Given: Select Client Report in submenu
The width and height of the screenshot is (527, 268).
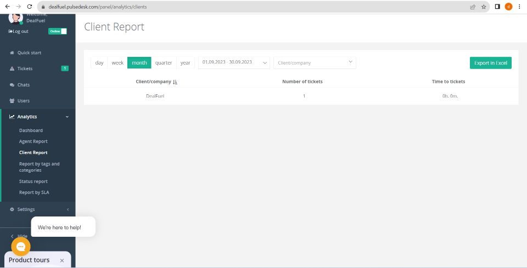Looking at the screenshot, I should [x=33, y=152].
